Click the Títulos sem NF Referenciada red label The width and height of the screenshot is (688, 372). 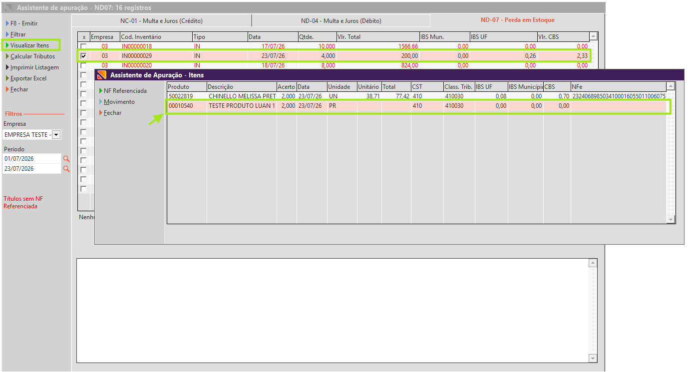coord(23,202)
